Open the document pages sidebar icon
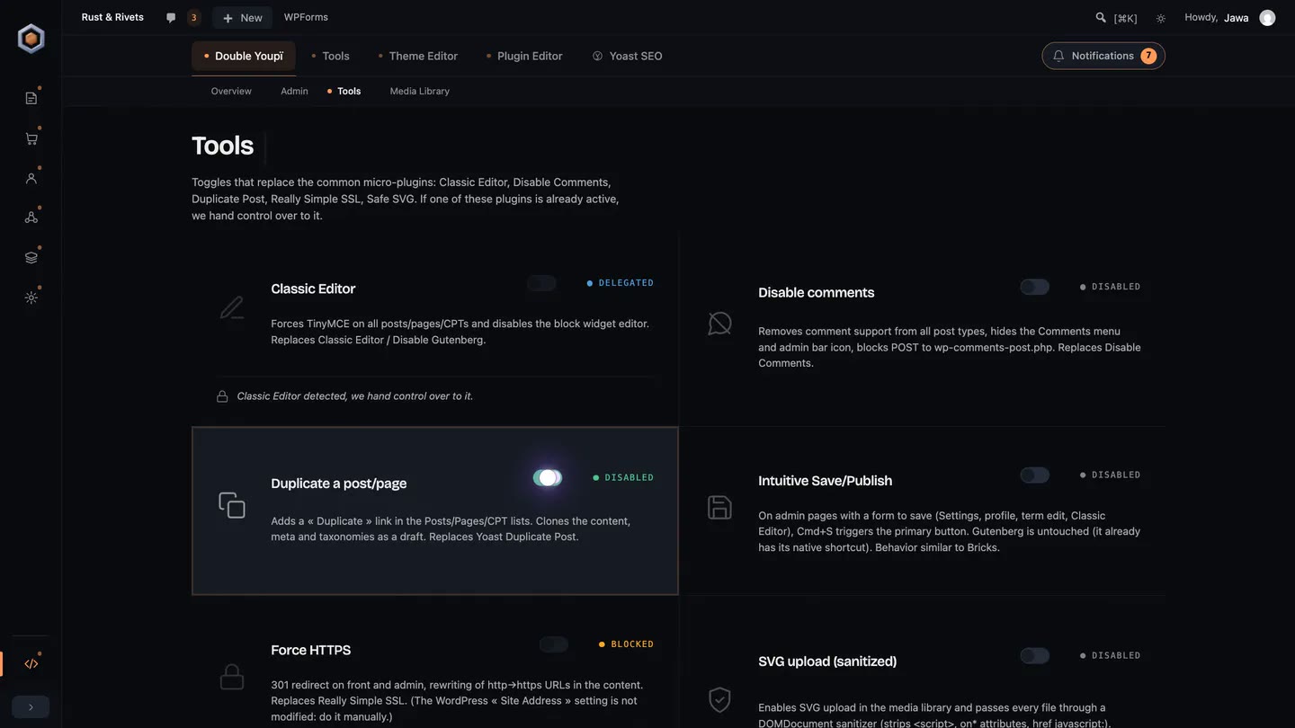This screenshot has width=1295, height=728. coord(31,98)
